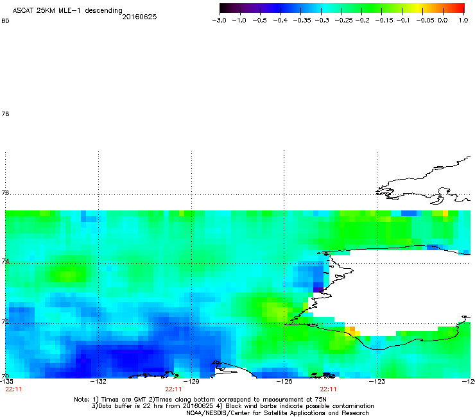
Task: Click the longitude label "-135"
Action: click(x=6, y=381)
